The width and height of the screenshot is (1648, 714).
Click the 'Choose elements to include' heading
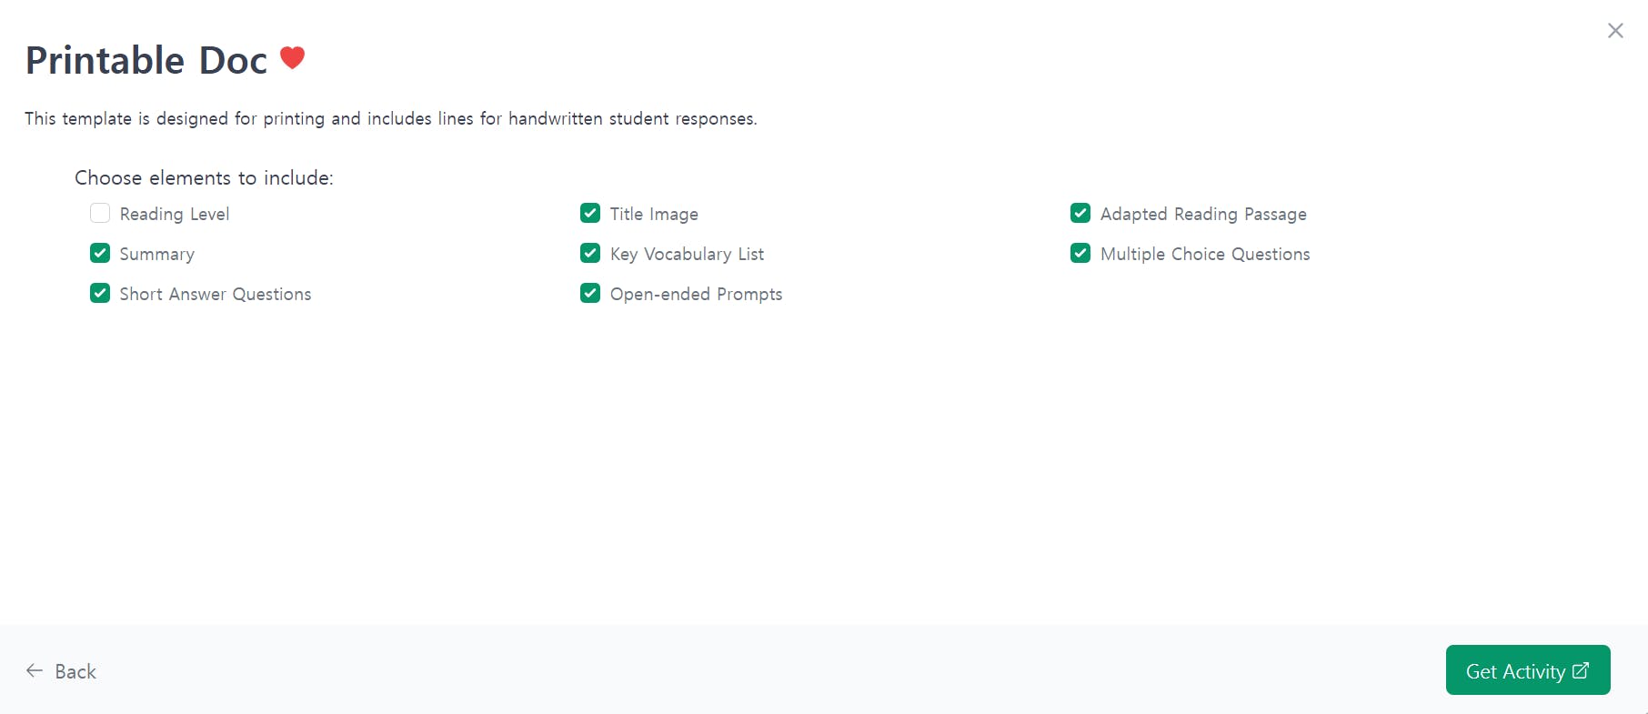(204, 177)
